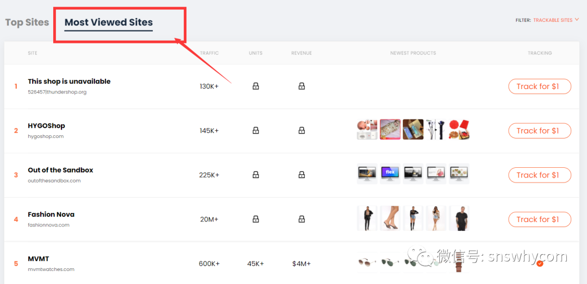
Task: Click the orange tracking checkmark for MVMT
Action: 540,263
